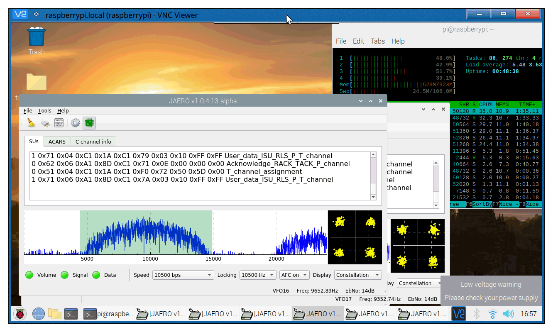The height and width of the screenshot is (332, 553).
Task: Switch to the C channel info tab
Action: pyautogui.click(x=93, y=142)
